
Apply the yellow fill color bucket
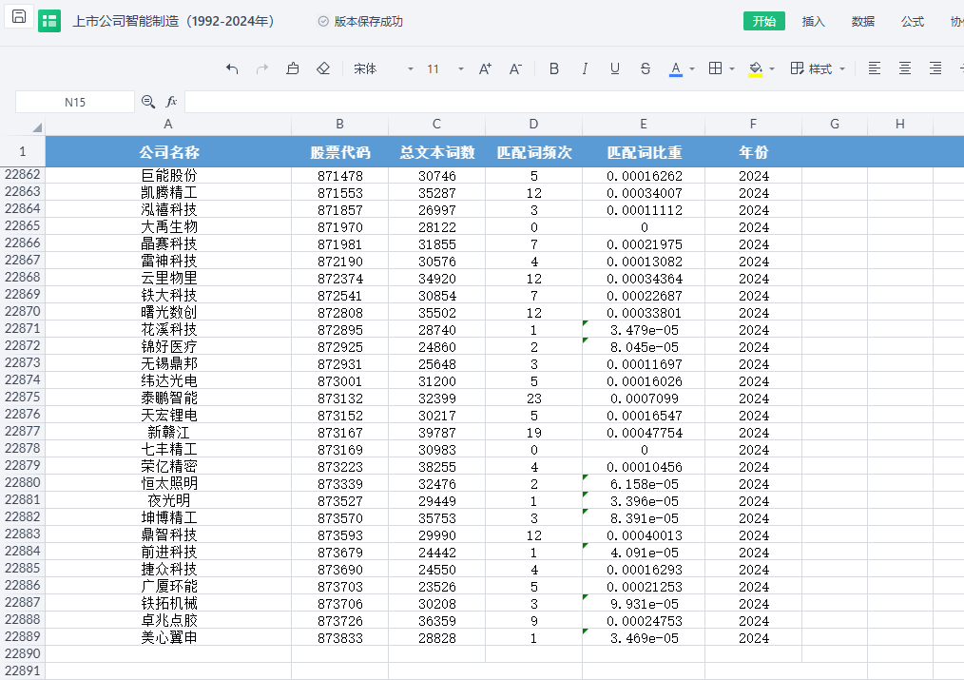pos(756,68)
